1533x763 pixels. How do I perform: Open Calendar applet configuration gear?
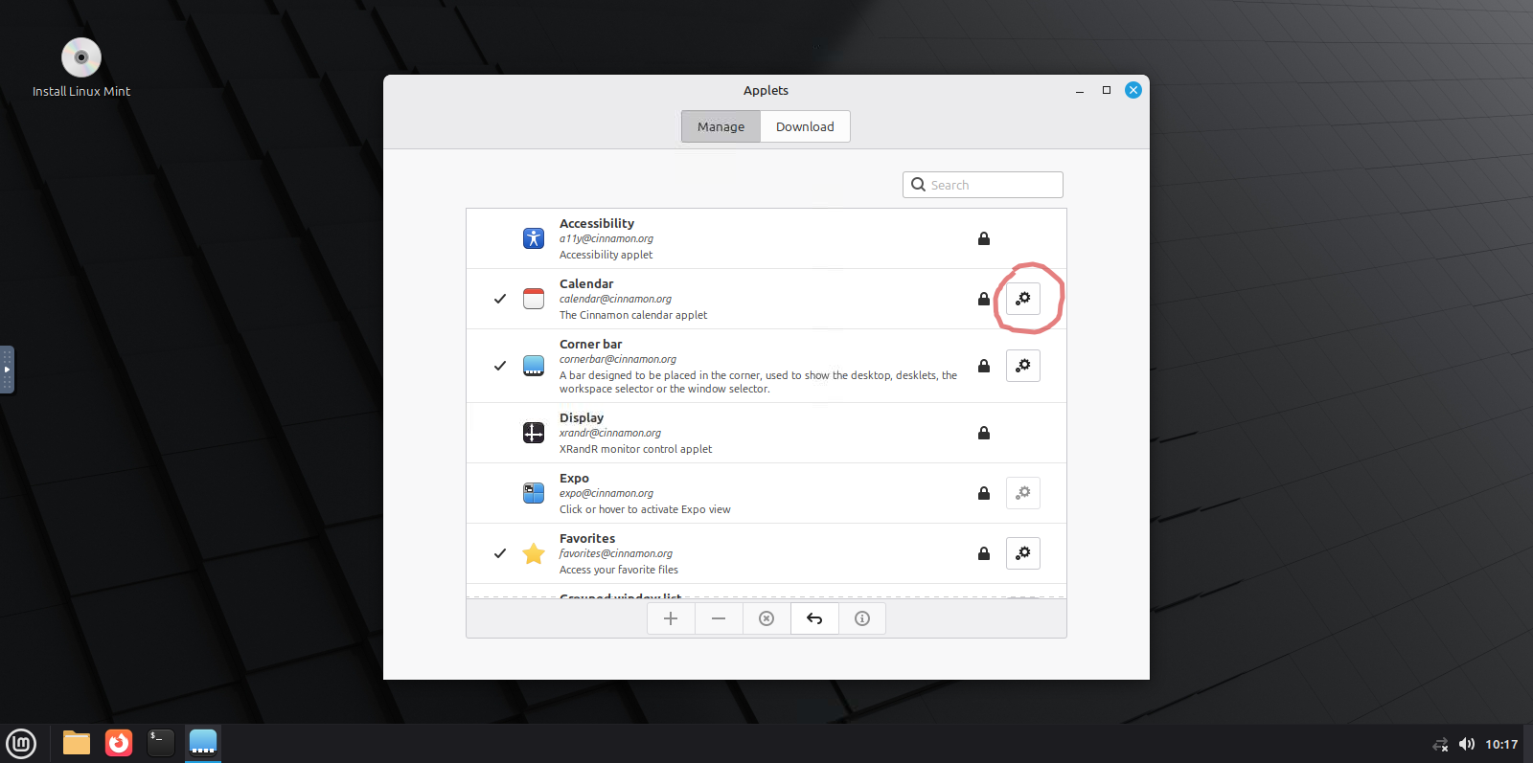coord(1023,299)
